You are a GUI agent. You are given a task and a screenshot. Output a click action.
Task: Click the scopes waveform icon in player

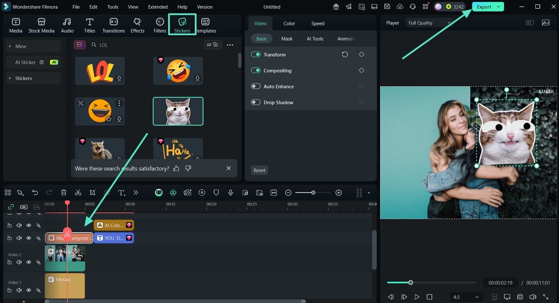[546, 23]
